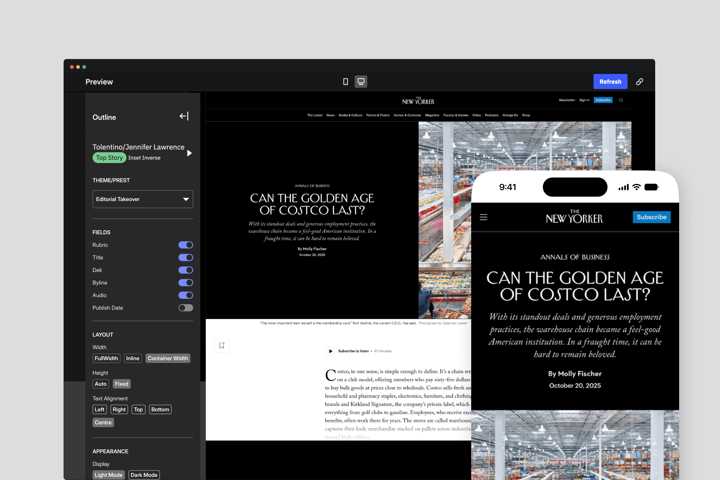Click Photograph by Spencer Lowell credit
Image resolution: width=720 pixels, height=480 pixels.
pos(443,323)
